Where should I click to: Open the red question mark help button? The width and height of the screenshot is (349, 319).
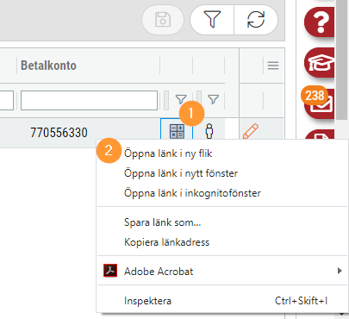[x=320, y=22]
